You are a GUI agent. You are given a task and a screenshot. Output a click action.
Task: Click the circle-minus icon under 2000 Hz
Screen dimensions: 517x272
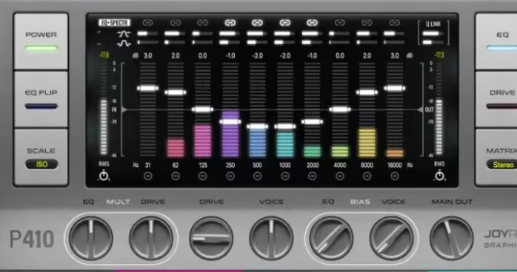(x=313, y=177)
